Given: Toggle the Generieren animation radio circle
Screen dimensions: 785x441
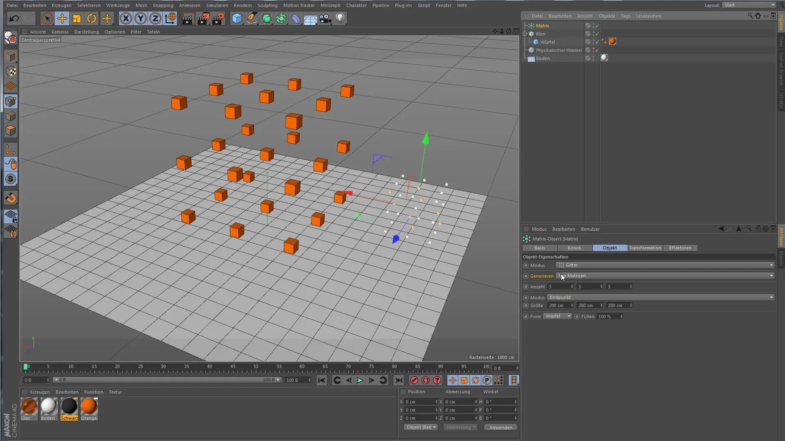Looking at the screenshot, I should [526, 276].
